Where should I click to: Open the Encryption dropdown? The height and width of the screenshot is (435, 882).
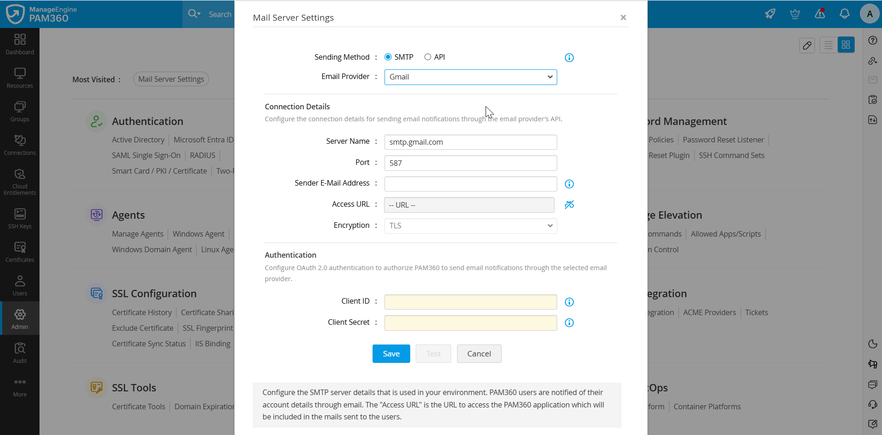470,226
